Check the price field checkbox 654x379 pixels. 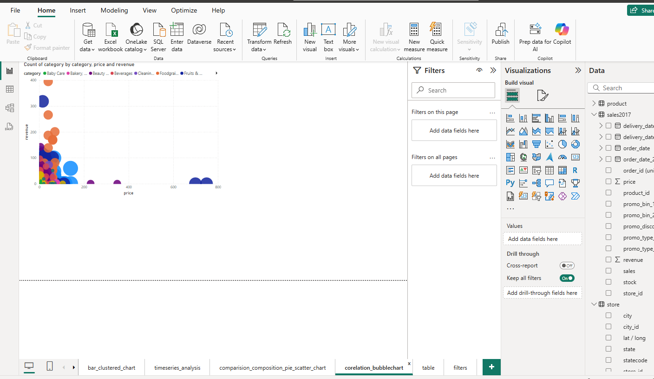(x=608, y=181)
